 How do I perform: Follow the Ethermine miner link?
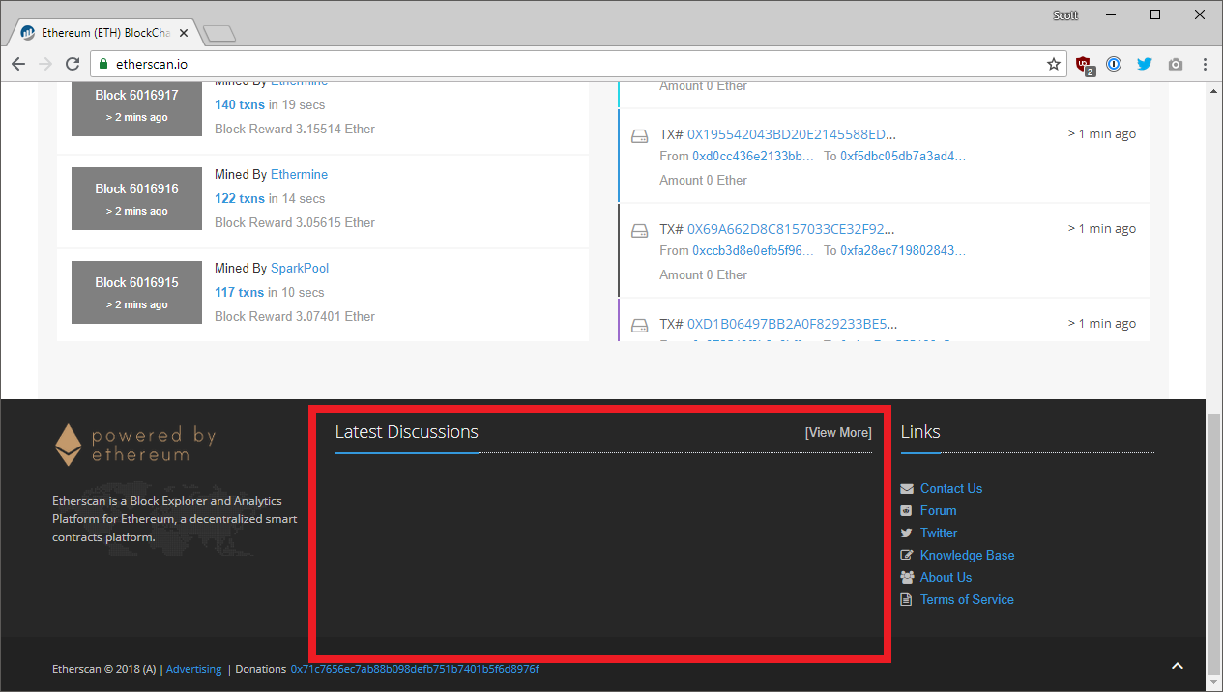tap(299, 174)
